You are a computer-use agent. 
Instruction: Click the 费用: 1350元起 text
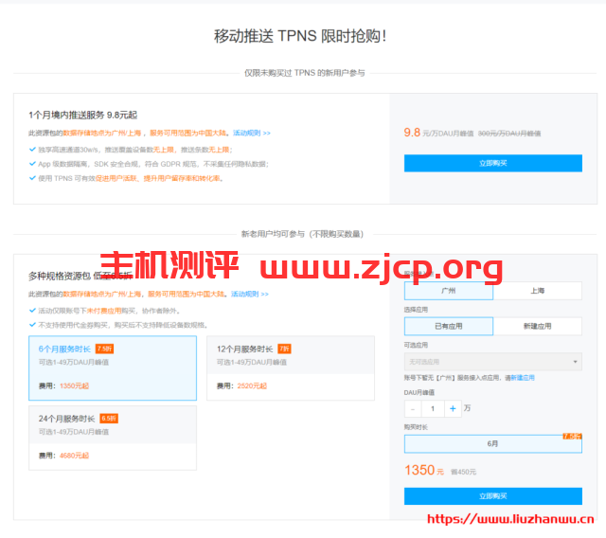pos(63,386)
